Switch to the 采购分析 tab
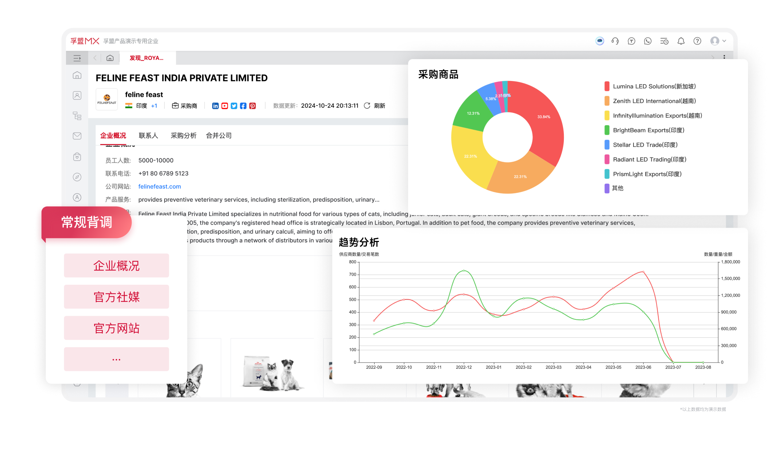775x449 pixels. pyautogui.click(x=183, y=136)
